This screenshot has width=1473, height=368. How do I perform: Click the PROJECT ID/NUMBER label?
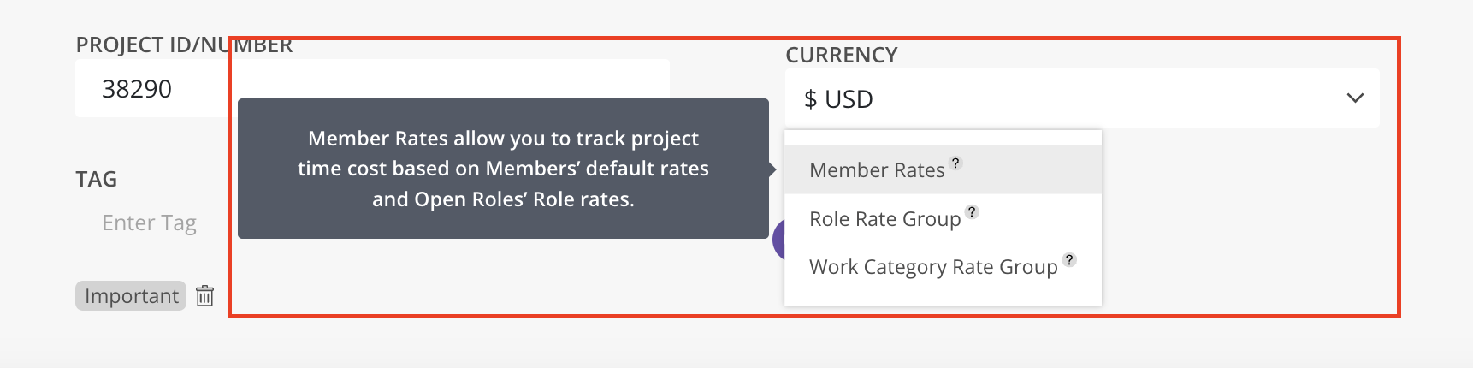184,45
